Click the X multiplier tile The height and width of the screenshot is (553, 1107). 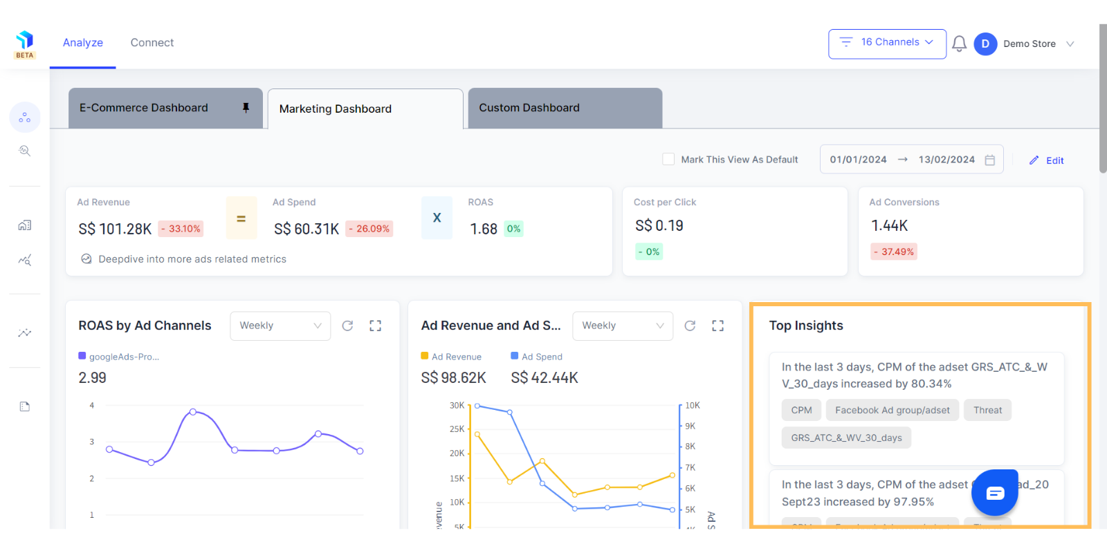click(x=437, y=218)
